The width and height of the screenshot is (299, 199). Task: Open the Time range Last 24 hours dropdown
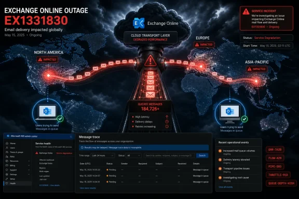(103, 155)
